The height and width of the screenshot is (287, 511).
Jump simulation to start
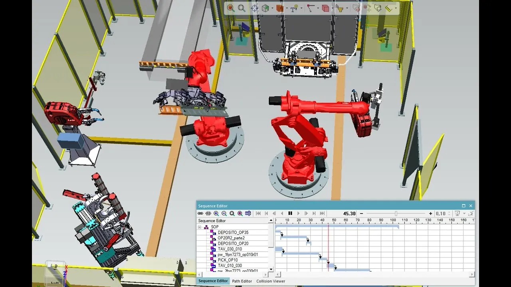pyautogui.click(x=258, y=213)
